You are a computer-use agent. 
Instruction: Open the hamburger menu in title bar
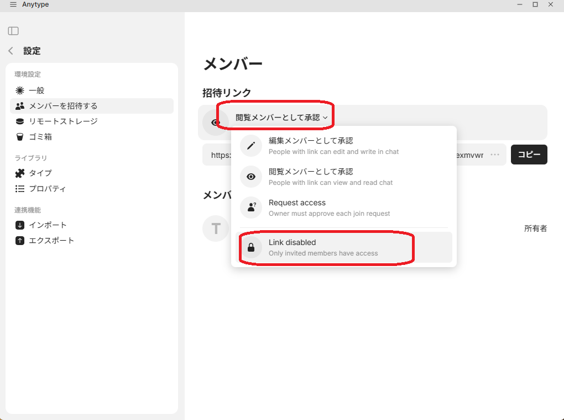[13, 4]
